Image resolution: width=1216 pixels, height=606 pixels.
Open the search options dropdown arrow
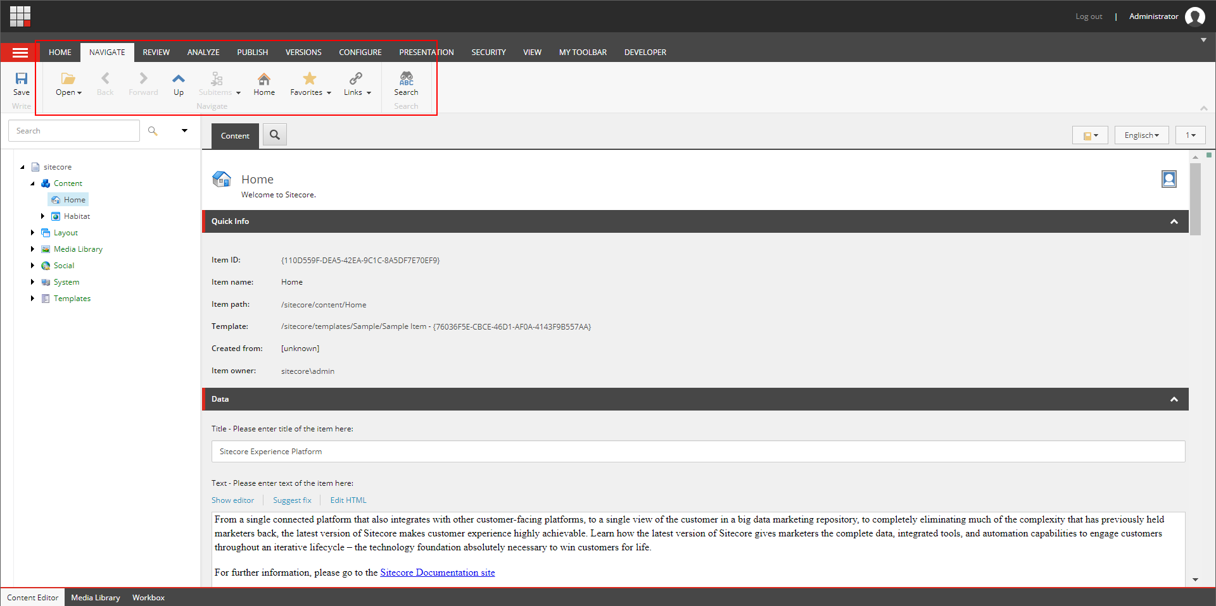(184, 131)
